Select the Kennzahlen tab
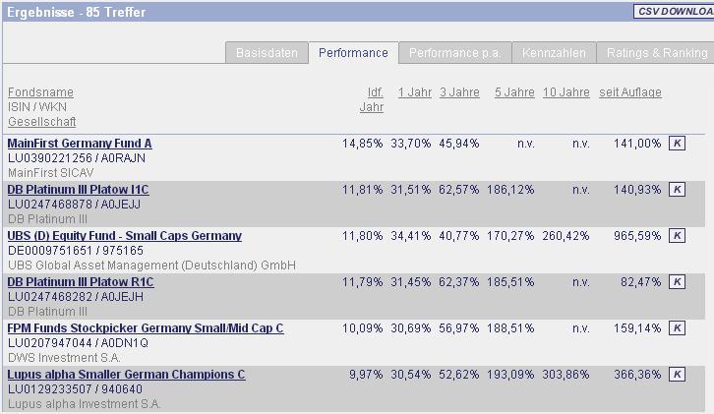 tap(554, 53)
